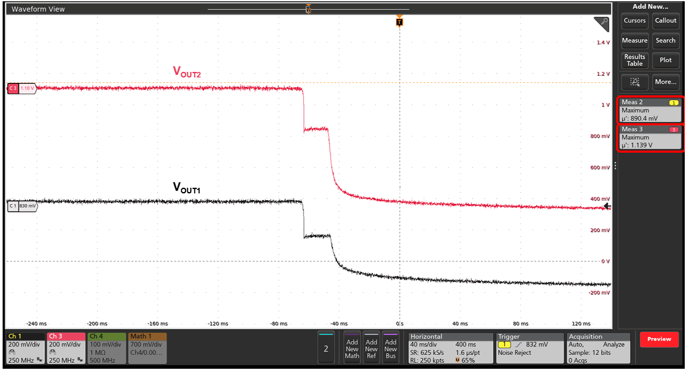The height and width of the screenshot is (370, 686).
Task: Click Add New Math
Action: point(352,348)
